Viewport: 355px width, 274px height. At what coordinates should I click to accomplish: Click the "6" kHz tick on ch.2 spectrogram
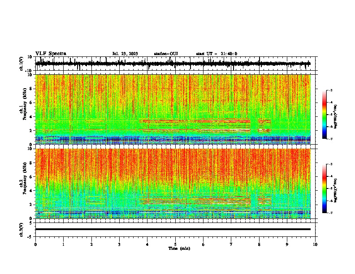click(x=32, y=177)
